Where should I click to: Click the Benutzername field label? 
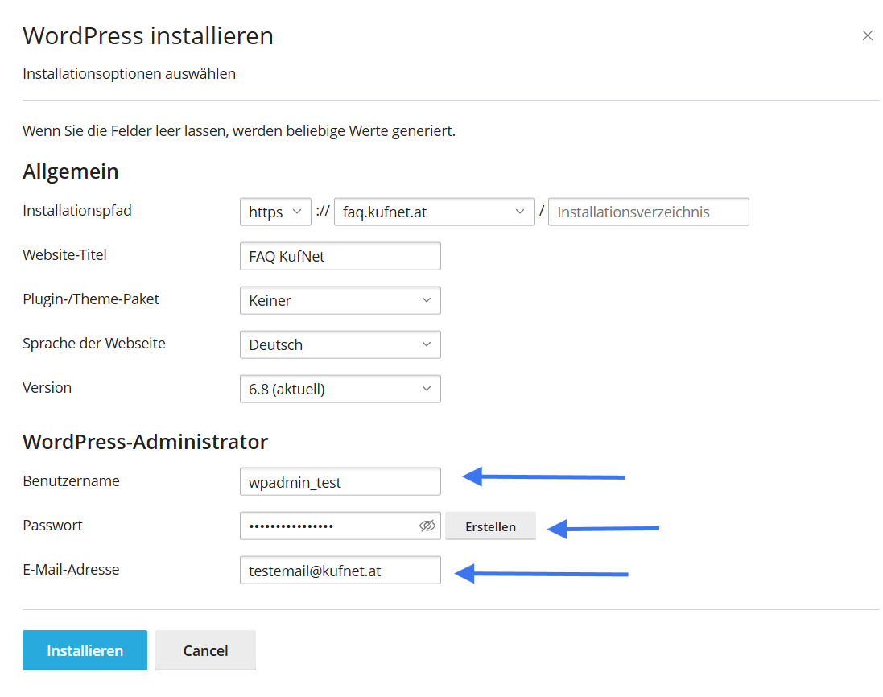click(71, 481)
